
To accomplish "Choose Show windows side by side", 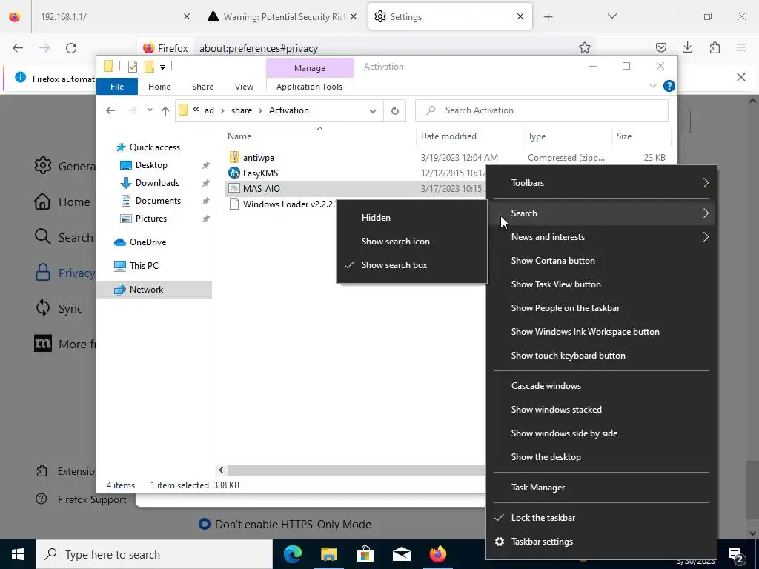I will click(x=601, y=433).
